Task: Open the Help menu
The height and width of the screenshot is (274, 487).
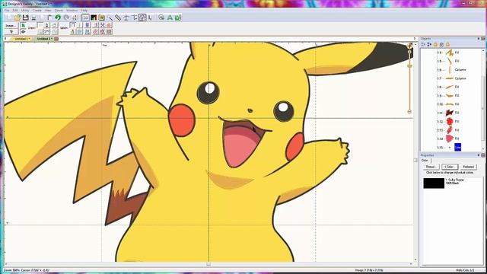Action: tap(84, 10)
